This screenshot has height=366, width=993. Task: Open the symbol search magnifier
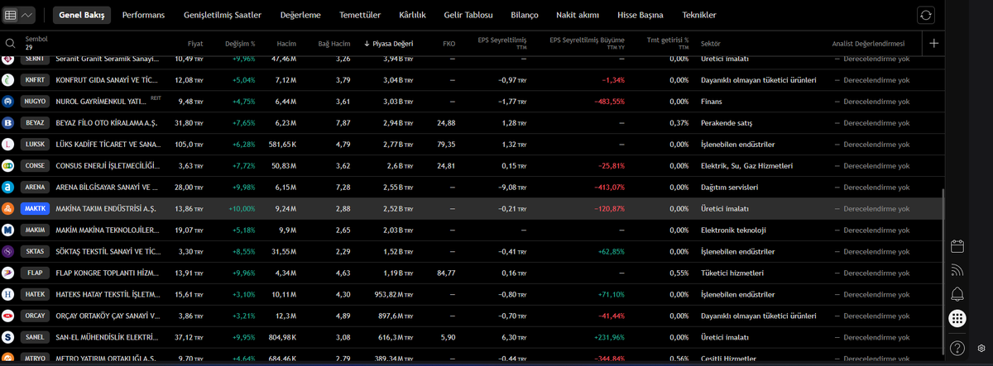coord(11,43)
